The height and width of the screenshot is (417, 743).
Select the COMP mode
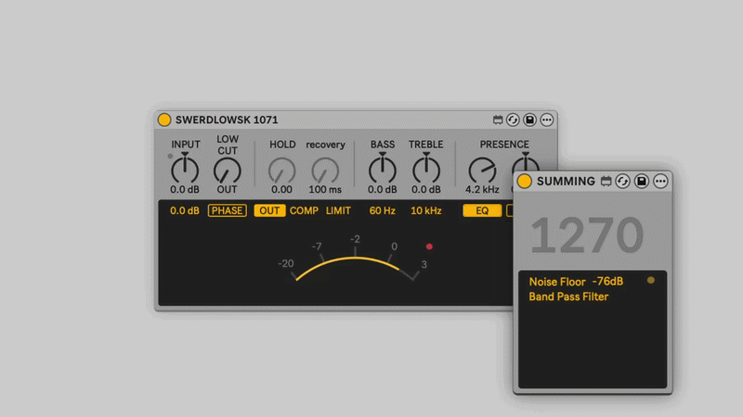[304, 210]
